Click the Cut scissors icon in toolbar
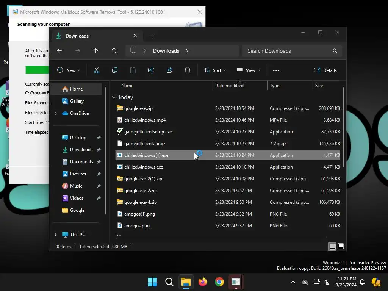Screen dimensions: 388x291 (x=97, y=70)
